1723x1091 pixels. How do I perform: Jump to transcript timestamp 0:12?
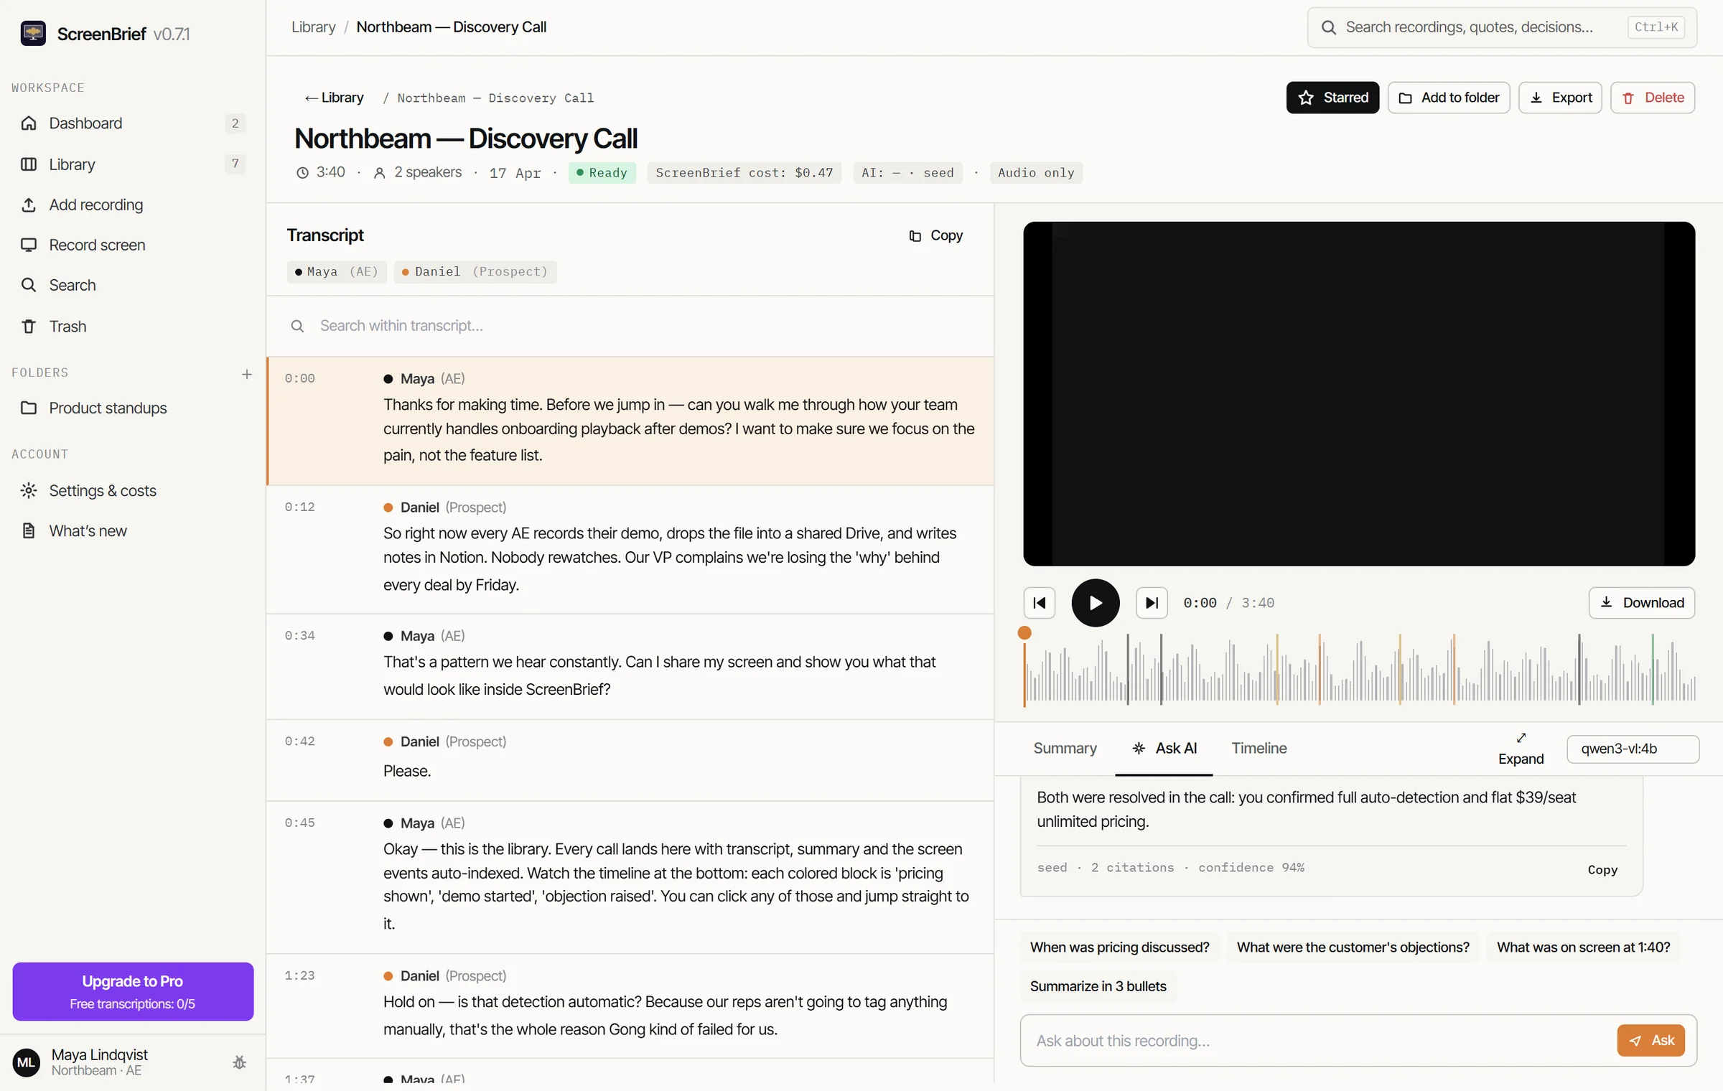point(299,507)
